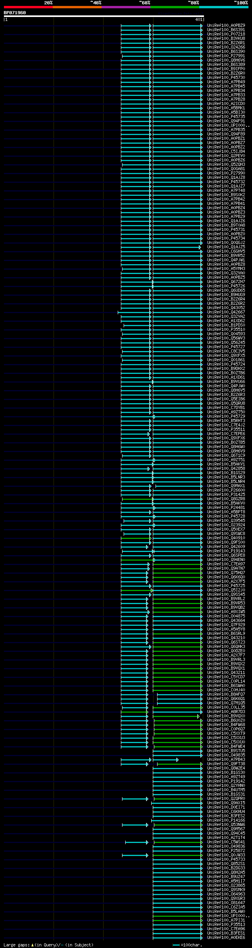Viewport: 252px width, 948px height.
Task: Select label UniRef100_A2X7F5
Action: (226, 581)
